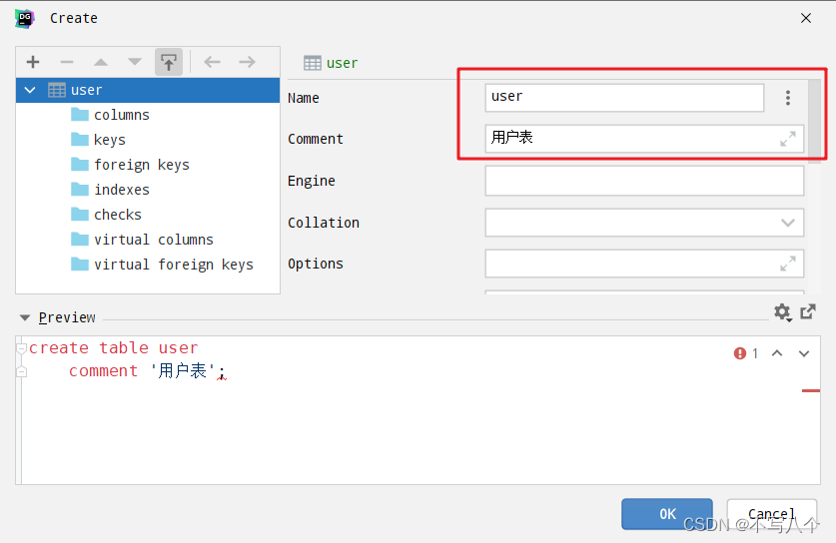Jump to previous highlighted error
The image size is (836, 543).
pos(777,353)
